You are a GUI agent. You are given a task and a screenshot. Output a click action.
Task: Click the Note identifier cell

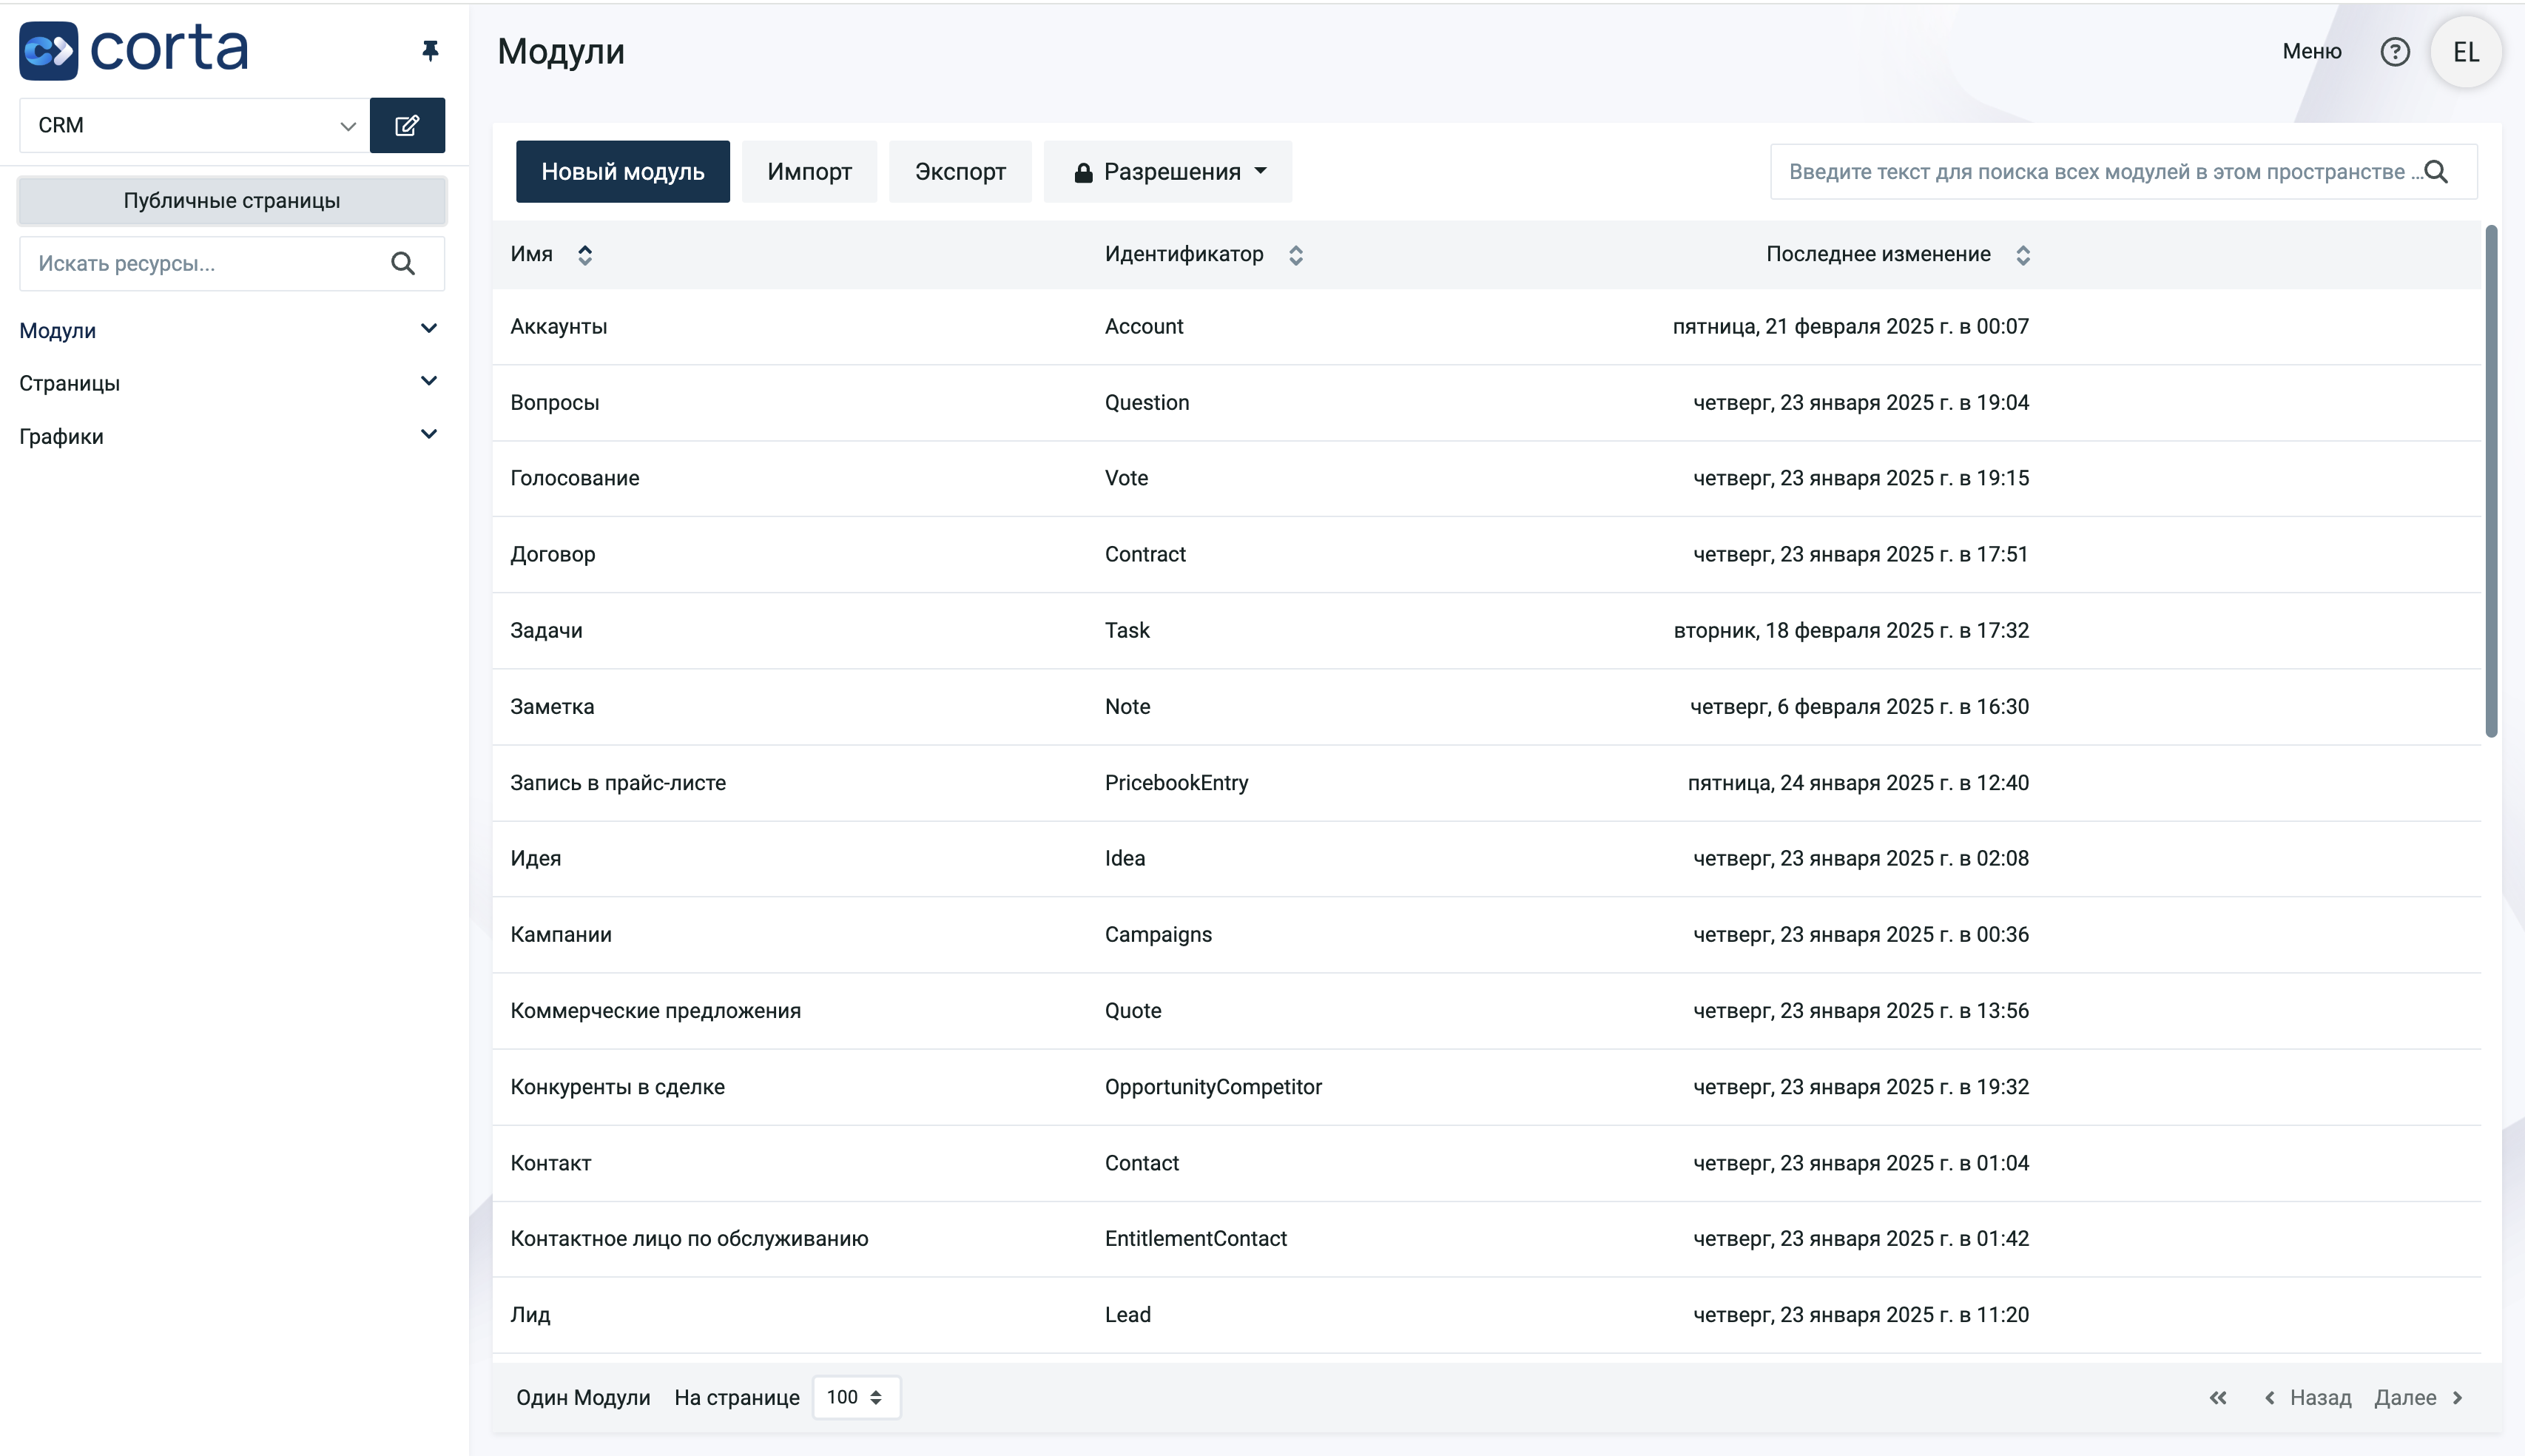pyautogui.click(x=1127, y=707)
